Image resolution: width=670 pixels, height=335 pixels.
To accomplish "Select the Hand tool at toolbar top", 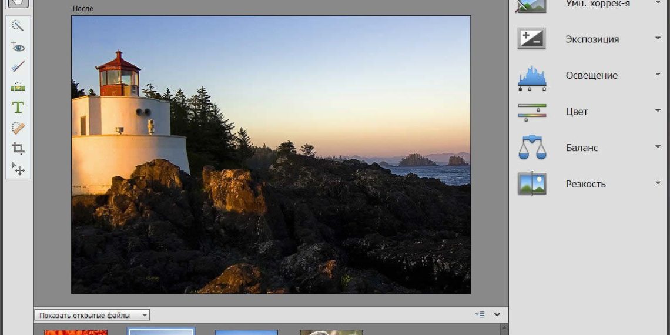I will (x=18, y=3).
